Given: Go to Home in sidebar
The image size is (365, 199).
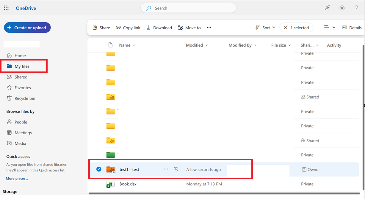Looking at the screenshot, I should click(16, 55).
